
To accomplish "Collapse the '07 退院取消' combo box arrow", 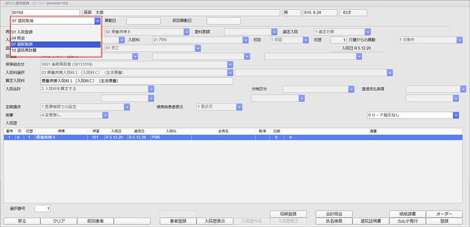I will coord(97,21).
